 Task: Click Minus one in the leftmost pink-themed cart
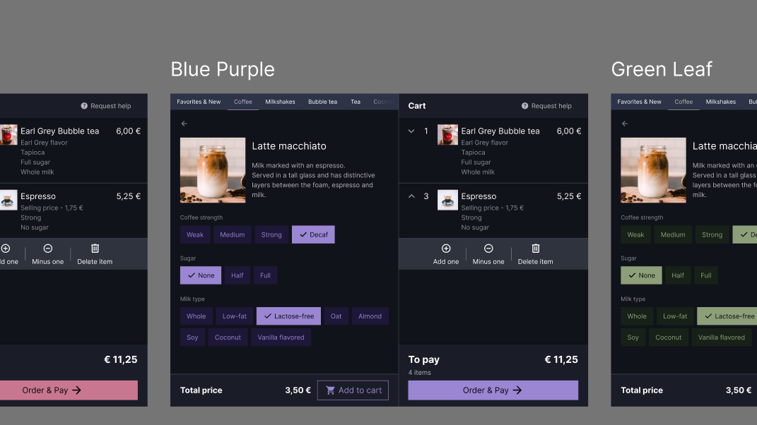pyautogui.click(x=48, y=253)
